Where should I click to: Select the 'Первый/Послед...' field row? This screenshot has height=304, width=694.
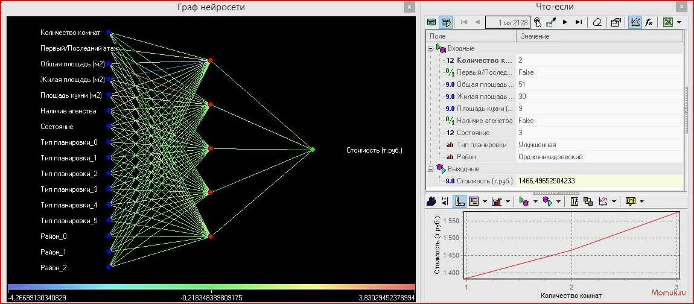point(555,72)
